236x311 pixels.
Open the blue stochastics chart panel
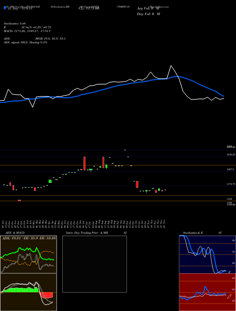(207, 254)
